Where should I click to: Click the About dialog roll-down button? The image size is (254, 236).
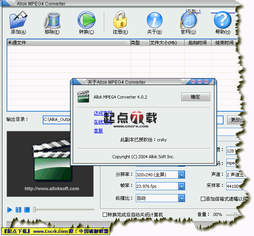tap(200, 81)
